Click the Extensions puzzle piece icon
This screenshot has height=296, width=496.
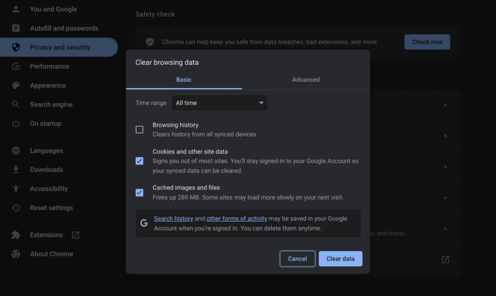16,235
